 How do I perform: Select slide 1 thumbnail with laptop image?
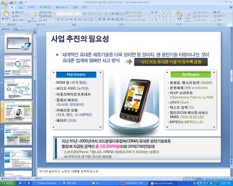tap(18, 43)
